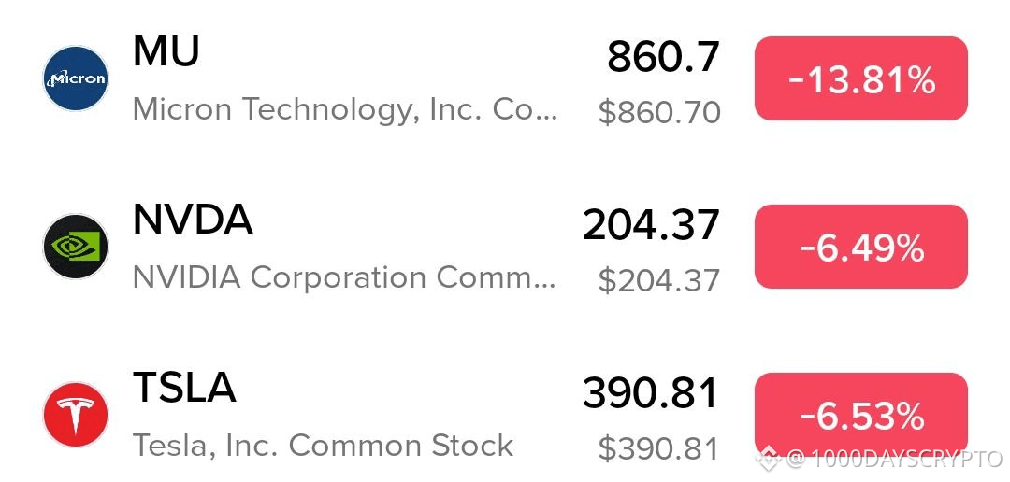
Task: Open the NVDA ticker symbol
Action: point(193,220)
